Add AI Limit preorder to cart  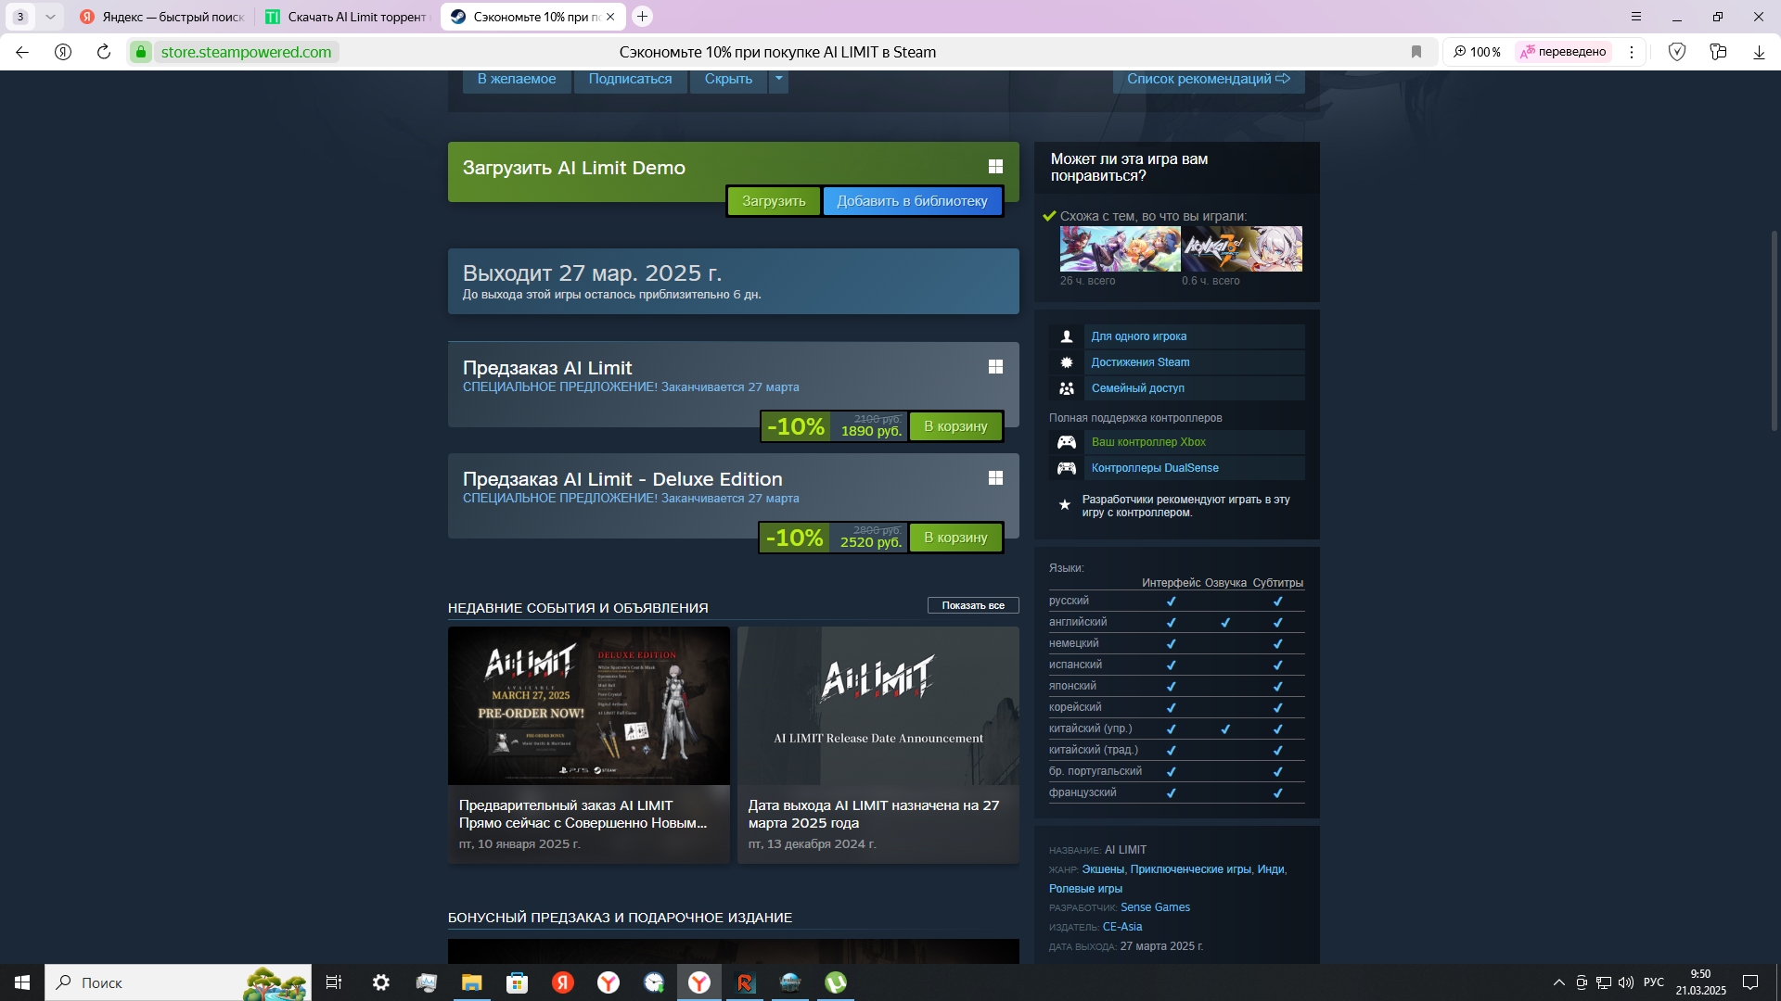point(955,426)
